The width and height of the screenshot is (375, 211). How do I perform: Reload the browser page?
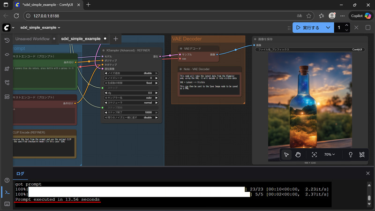pyautogui.click(x=16, y=16)
